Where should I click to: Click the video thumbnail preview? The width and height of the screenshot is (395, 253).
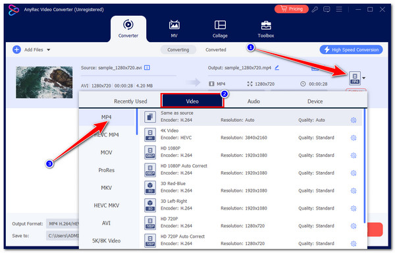click(x=44, y=82)
